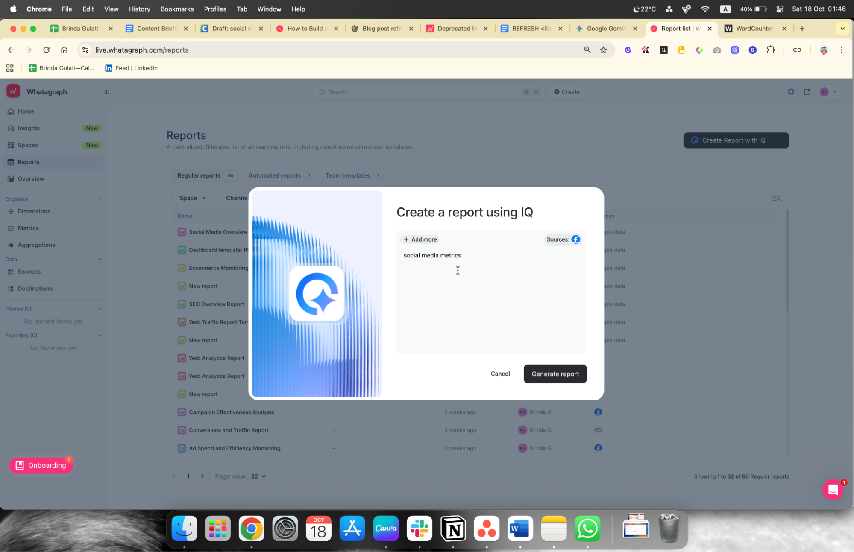Click the Whatagraph logo icon
The image size is (854, 552).
click(13, 91)
